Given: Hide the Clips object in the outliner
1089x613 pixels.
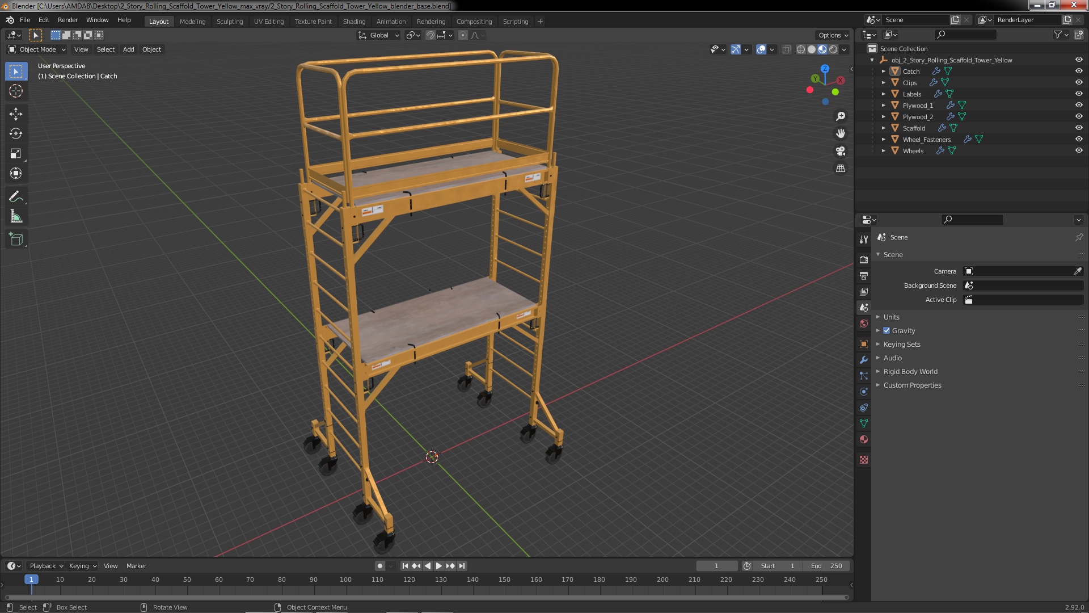Looking at the screenshot, I should [1079, 82].
